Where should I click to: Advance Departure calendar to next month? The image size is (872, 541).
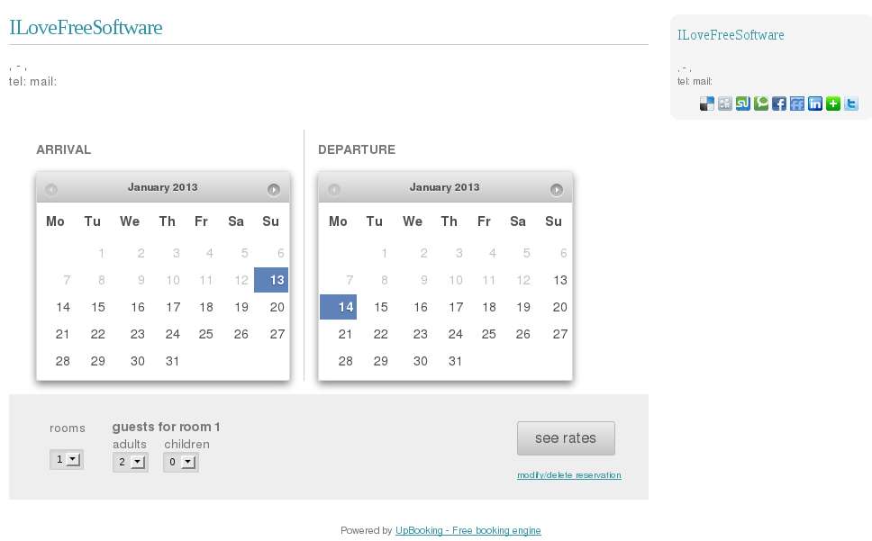click(x=557, y=189)
